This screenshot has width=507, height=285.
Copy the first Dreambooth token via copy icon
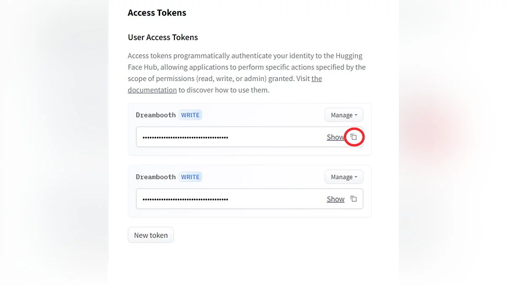[x=354, y=137]
